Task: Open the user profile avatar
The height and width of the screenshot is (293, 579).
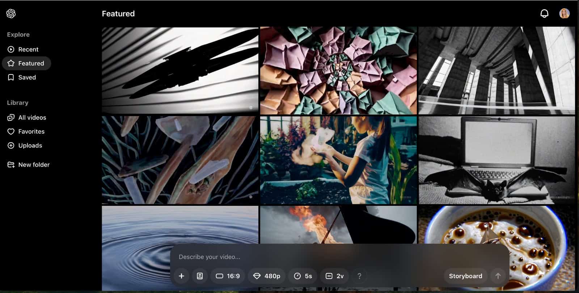Action: point(564,14)
